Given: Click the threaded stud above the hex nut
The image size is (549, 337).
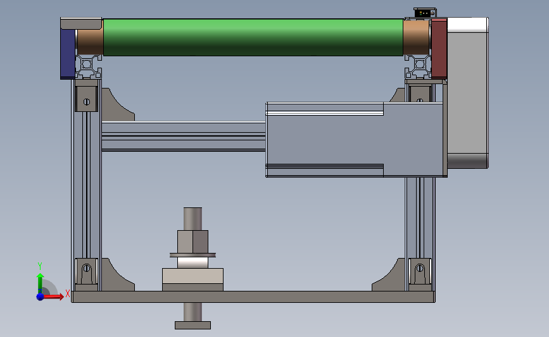Looking at the screenshot, I should 192,219.
